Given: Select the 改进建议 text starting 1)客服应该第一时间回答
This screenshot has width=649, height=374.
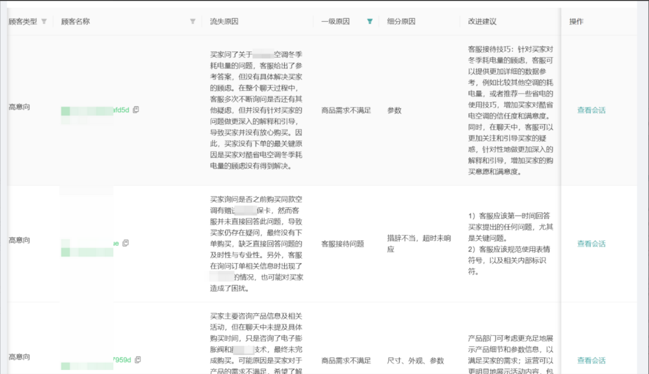Looking at the screenshot, I should pos(511,244).
